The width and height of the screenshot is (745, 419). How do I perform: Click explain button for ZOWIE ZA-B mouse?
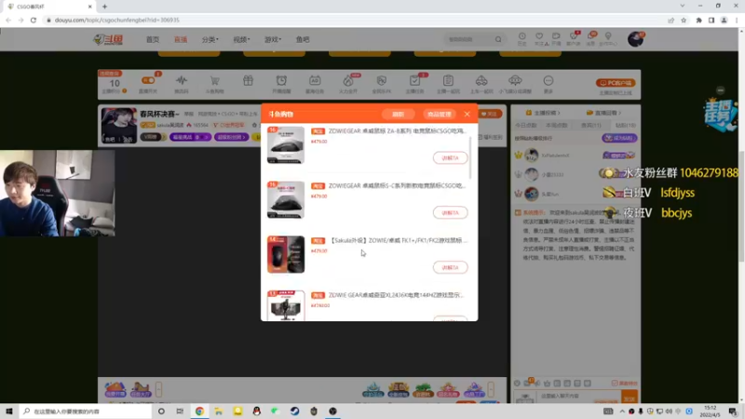pos(450,157)
